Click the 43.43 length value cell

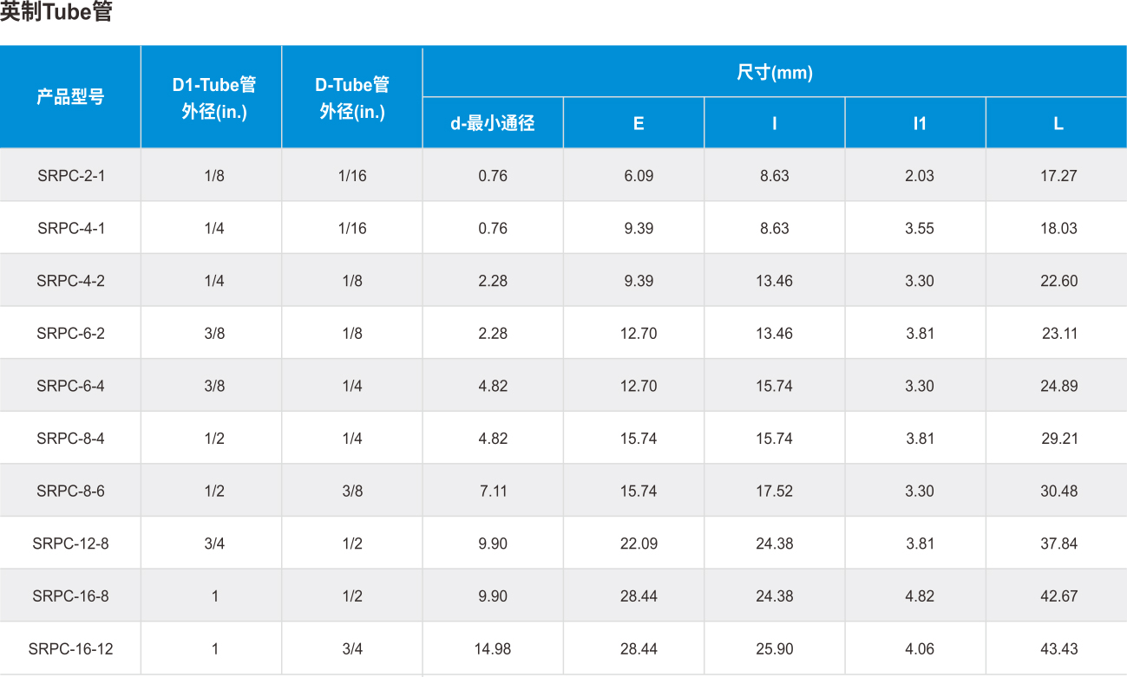[1058, 648]
